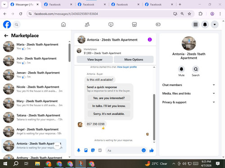Viewport: 225px width, 168px height.
Task: Open File Explorer from the taskbar
Action: click(37, 164)
